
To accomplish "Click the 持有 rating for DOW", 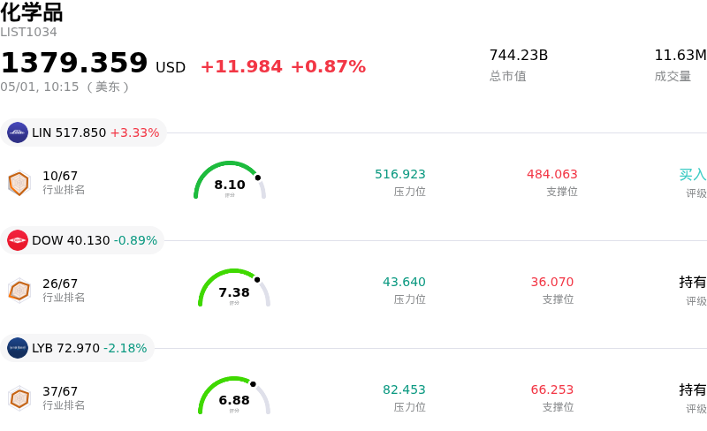I will pos(693,283).
